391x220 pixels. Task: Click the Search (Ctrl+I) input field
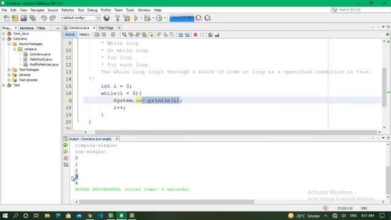coord(362,10)
